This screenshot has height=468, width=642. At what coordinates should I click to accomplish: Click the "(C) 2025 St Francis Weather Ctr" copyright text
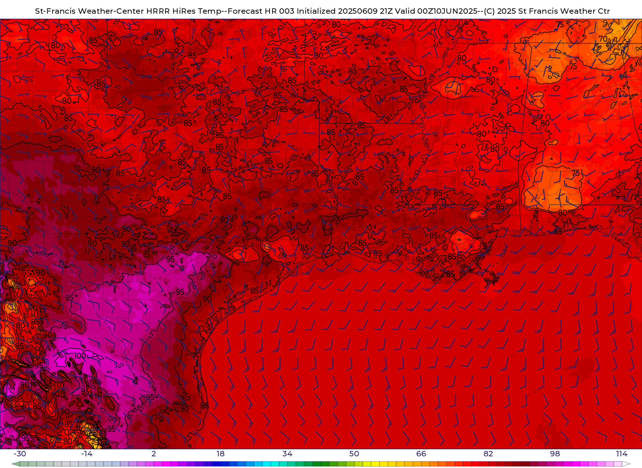coord(547,11)
